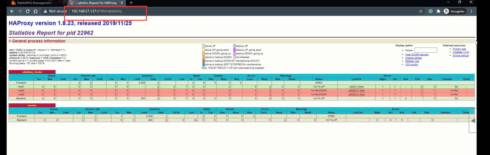This screenshot has height=155, width=490.
Task: Open the Chrome three-dot menu
Action: tap(471, 11)
